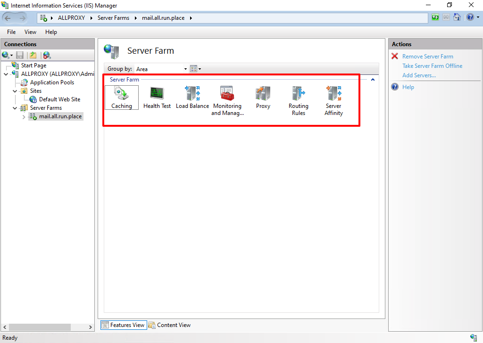The height and width of the screenshot is (343, 483).
Task: Click Take Server Farm Offline link
Action: coord(432,66)
